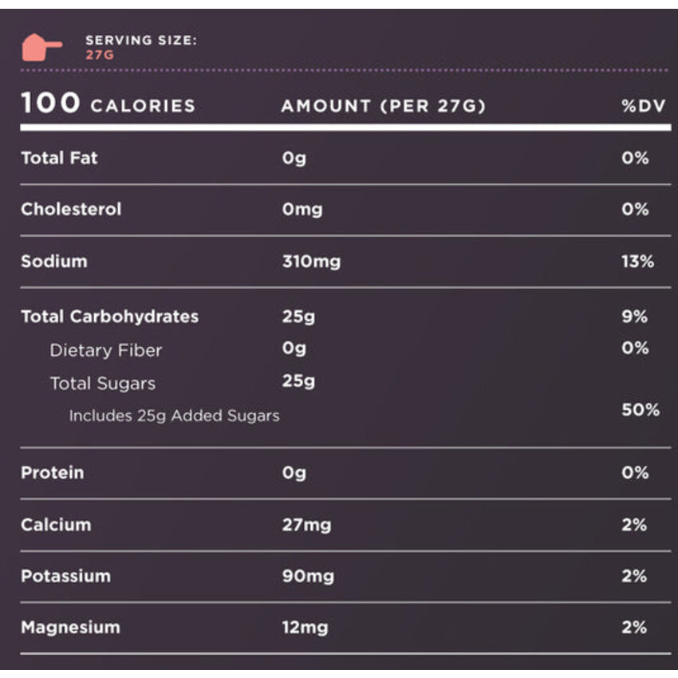
Task: Select the 'Protein' row label
Action: click(x=52, y=472)
